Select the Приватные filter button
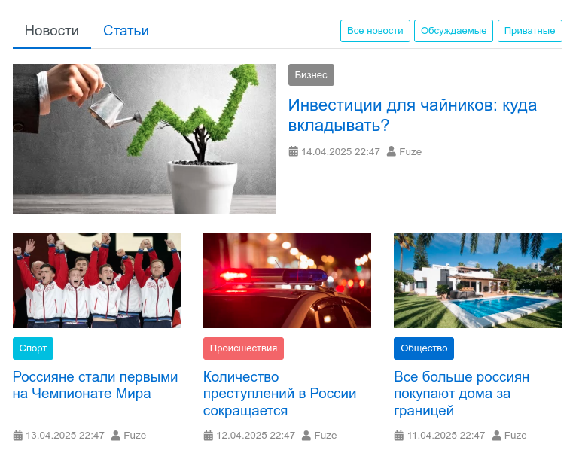Image resolution: width=579 pixels, height=450 pixels. [x=530, y=31]
